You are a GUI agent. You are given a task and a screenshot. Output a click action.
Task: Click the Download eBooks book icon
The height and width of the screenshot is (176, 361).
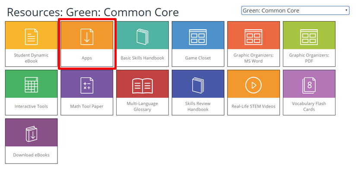click(x=31, y=133)
